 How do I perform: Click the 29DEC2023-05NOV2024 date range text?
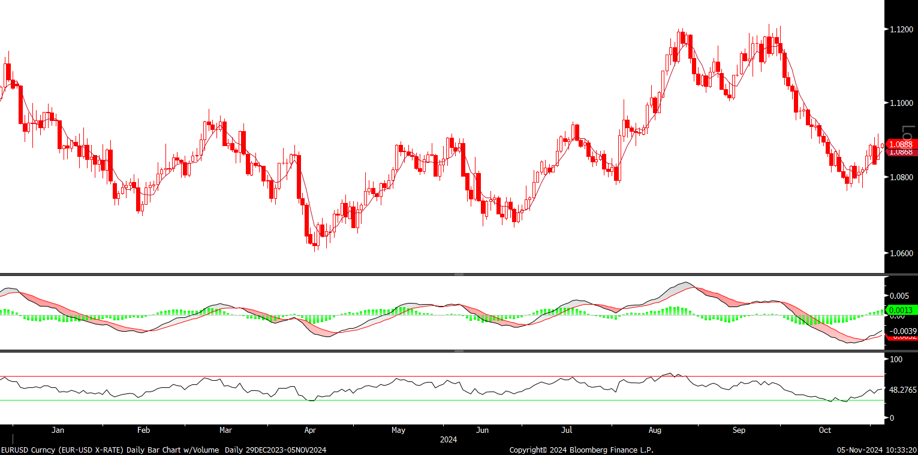click(285, 450)
